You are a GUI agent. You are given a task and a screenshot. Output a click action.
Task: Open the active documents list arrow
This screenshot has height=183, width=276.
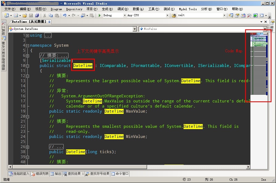coord(261,22)
